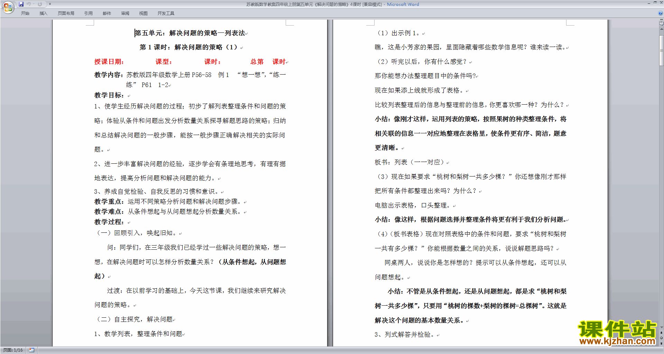Click the line 现在如果添上线就形成了表格。
The image size is (664, 354).
pyautogui.click(x=420, y=90)
